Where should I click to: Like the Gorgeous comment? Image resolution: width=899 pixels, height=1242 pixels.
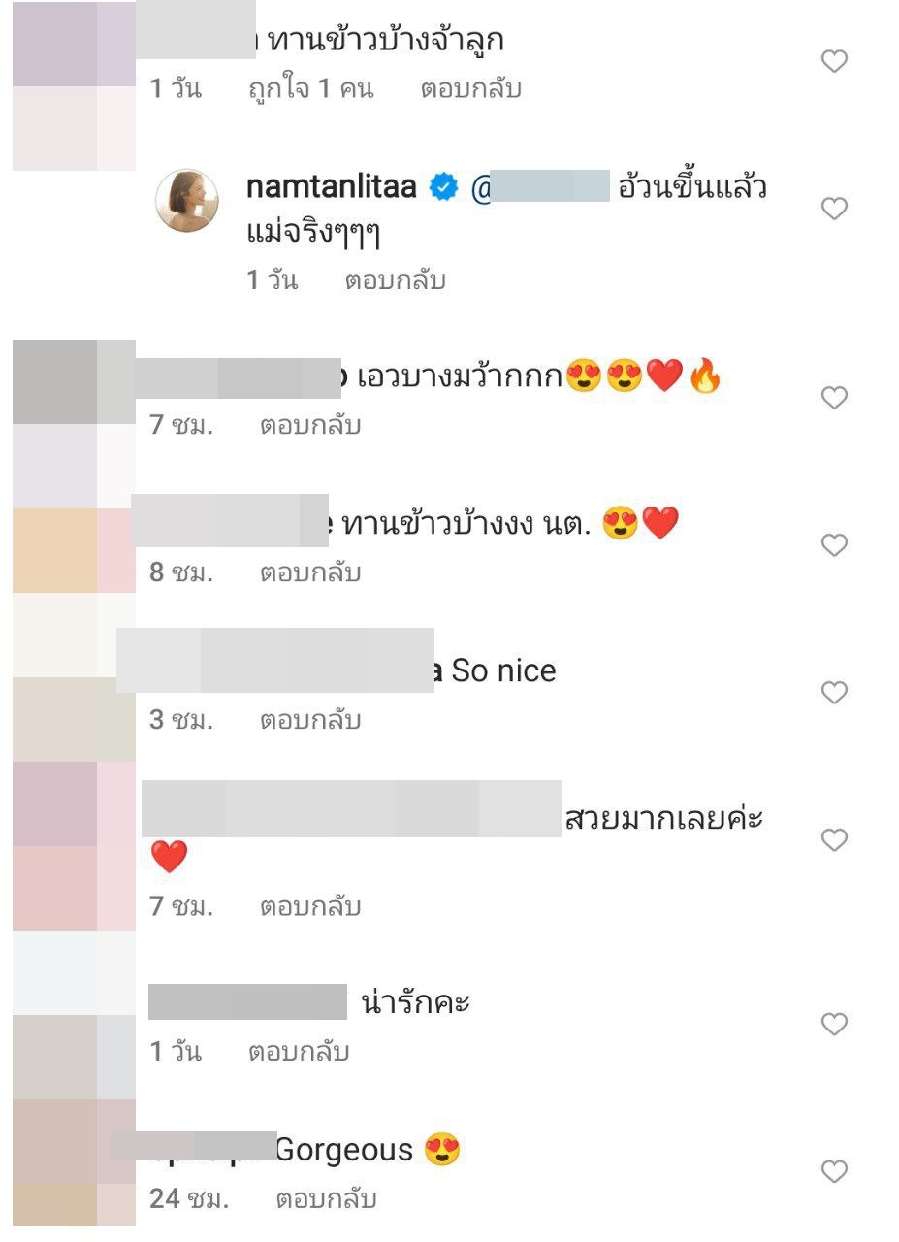834,1172
